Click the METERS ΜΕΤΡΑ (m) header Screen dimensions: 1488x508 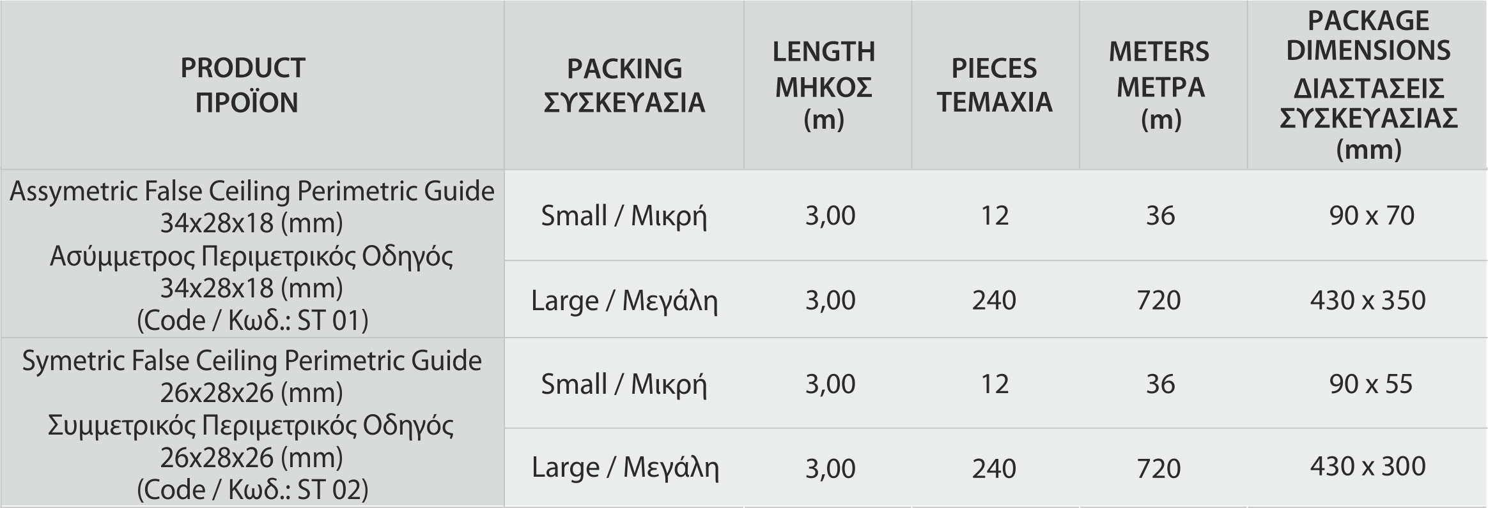[1159, 85]
